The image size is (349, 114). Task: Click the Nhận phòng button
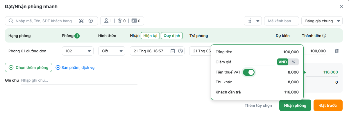(x=295, y=105)
